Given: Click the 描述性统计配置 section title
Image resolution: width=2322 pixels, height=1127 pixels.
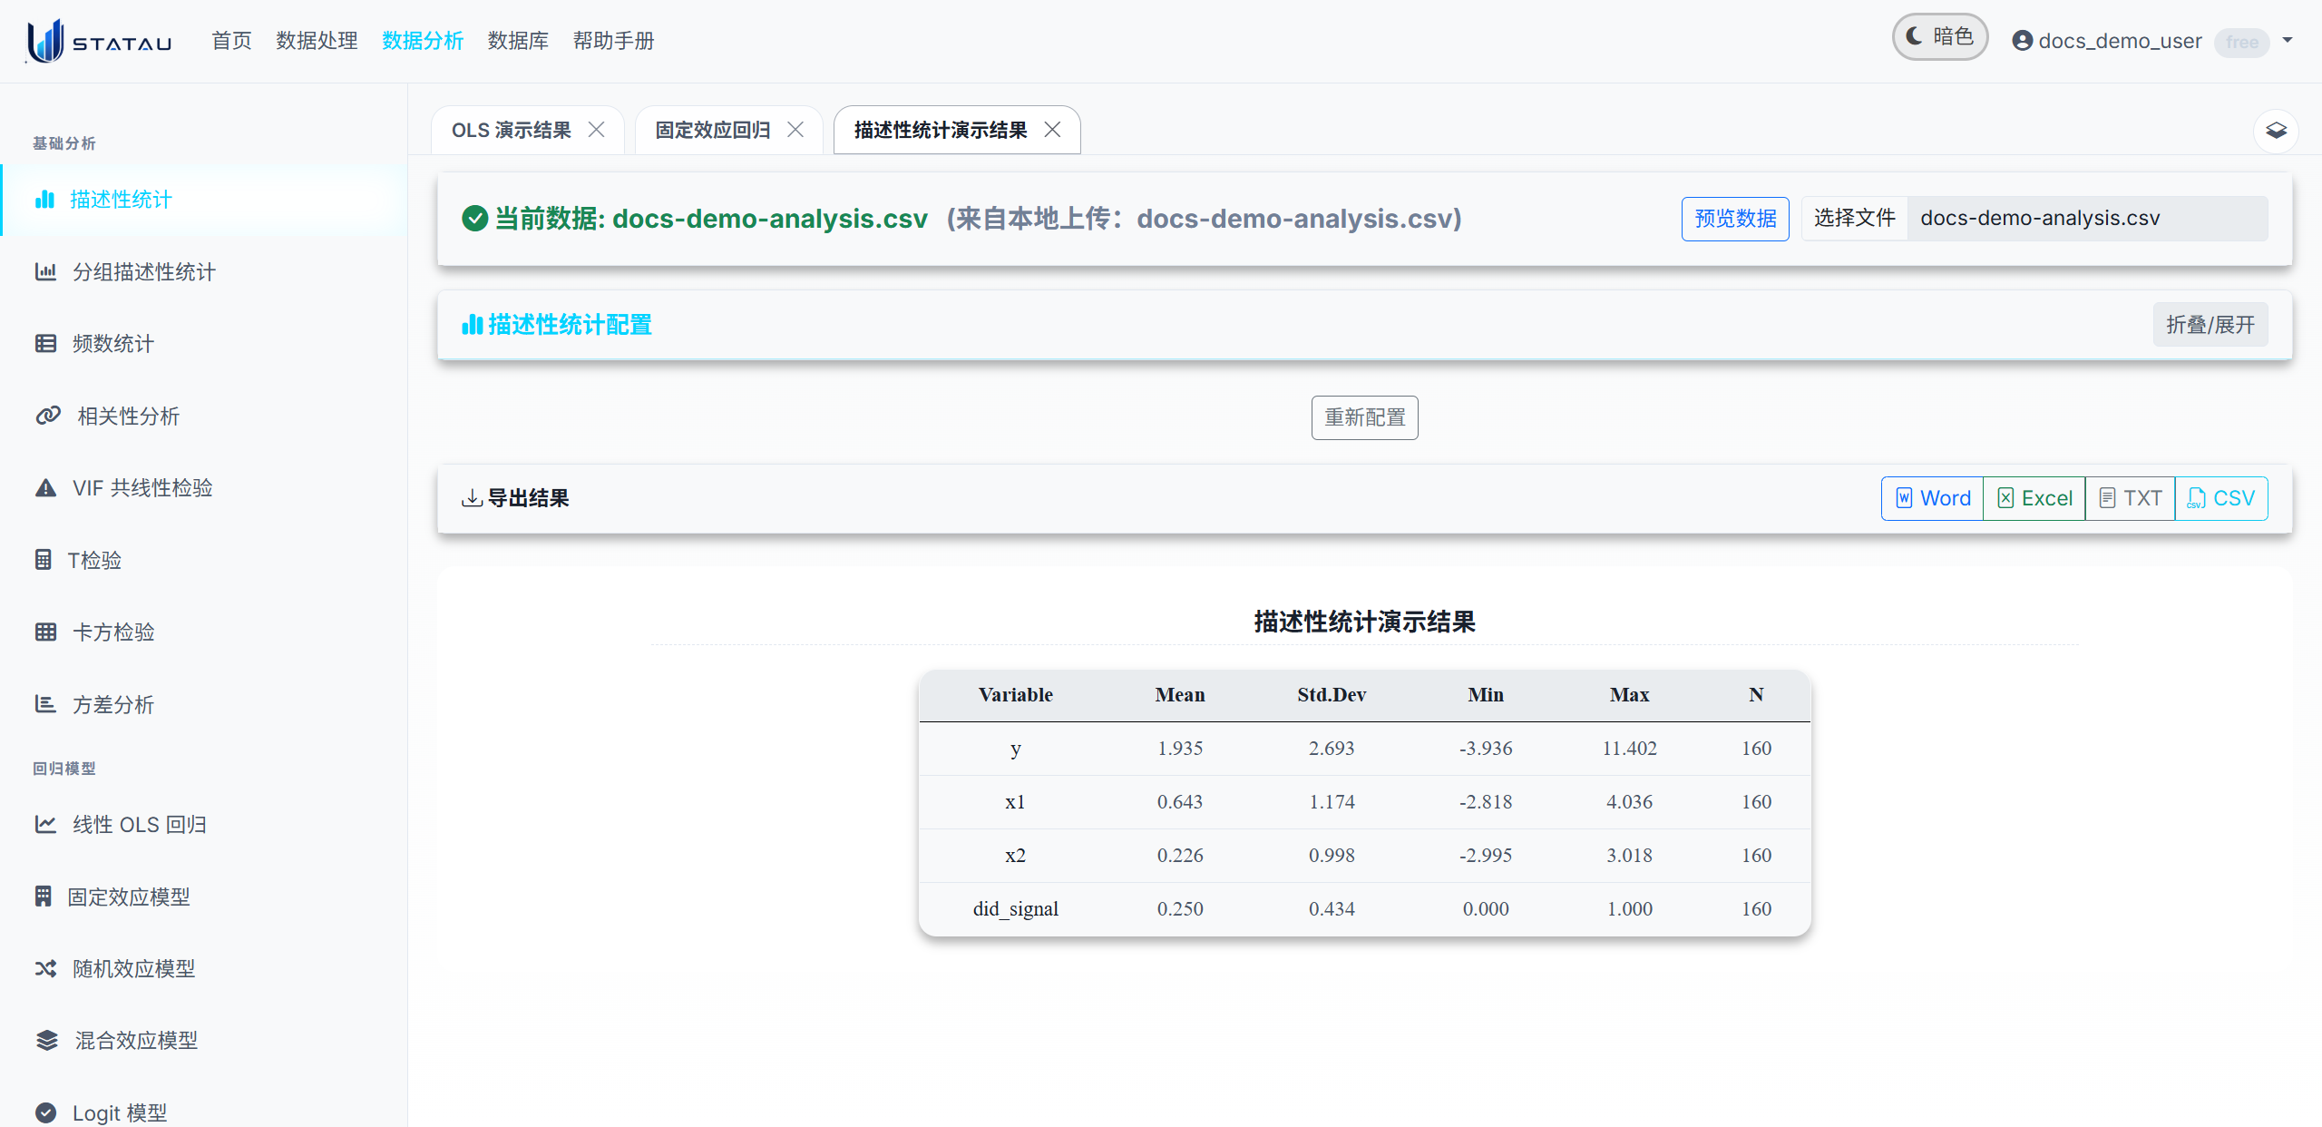Looking at the screenshot, I should [x=570, y=325].
